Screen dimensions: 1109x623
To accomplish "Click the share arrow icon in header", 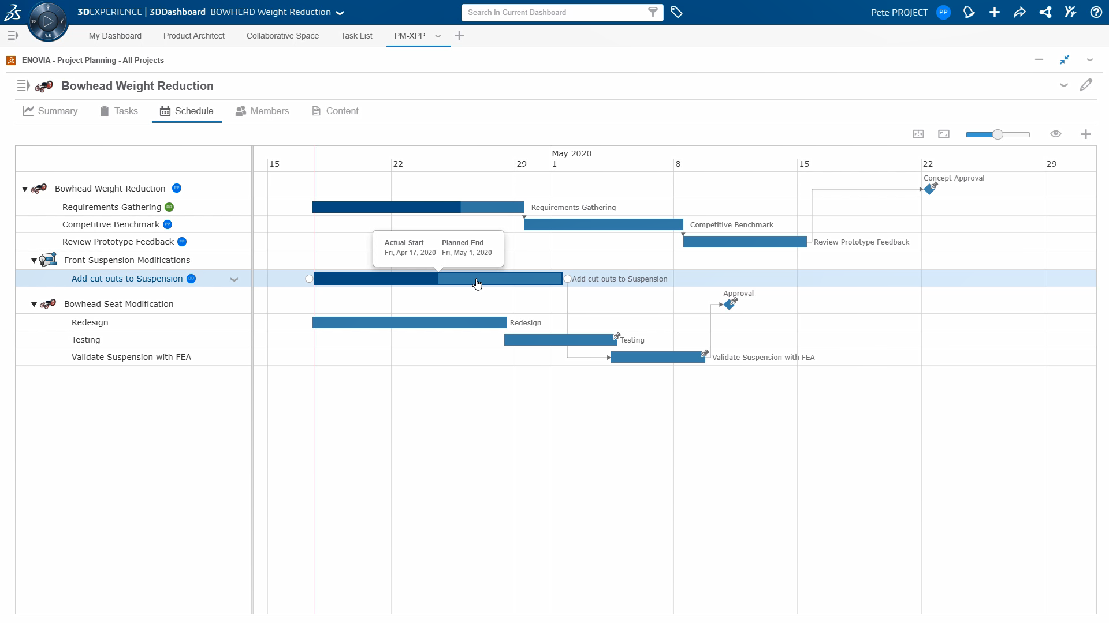I will click(x=1019, y=12).
